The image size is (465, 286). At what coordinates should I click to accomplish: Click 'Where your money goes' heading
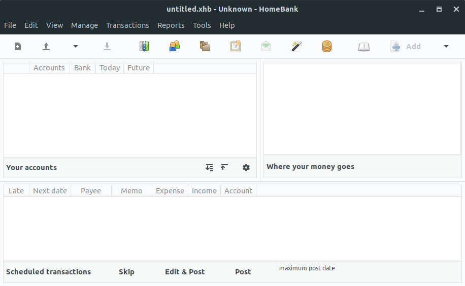click(310, 167)
